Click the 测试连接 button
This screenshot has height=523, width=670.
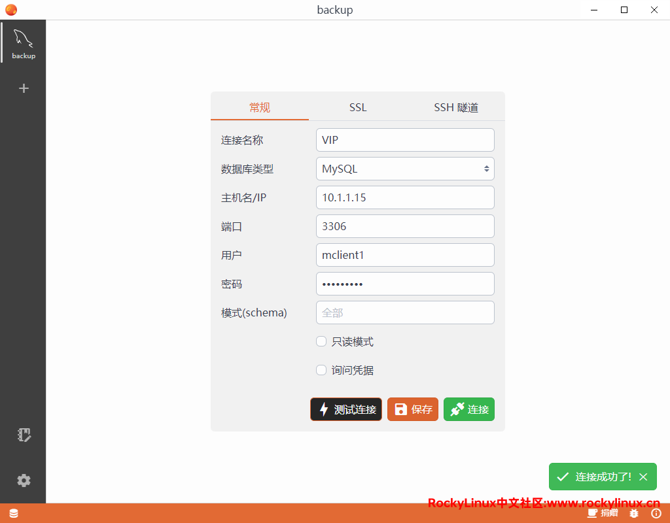(x=346, y=409)
